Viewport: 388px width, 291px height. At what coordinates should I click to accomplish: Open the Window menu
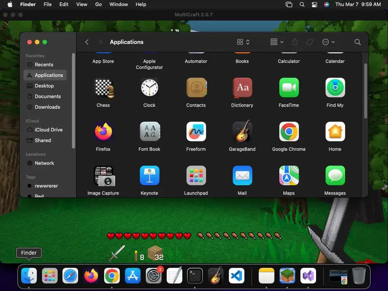[x=119, y=4]
